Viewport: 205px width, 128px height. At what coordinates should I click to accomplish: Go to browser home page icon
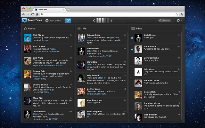tap(37, 14)
